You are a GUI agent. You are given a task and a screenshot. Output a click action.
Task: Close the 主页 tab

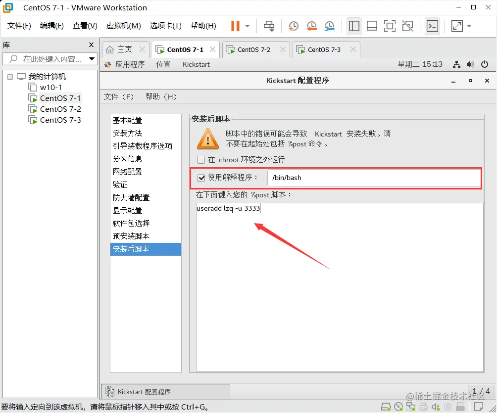pos(142,49)
